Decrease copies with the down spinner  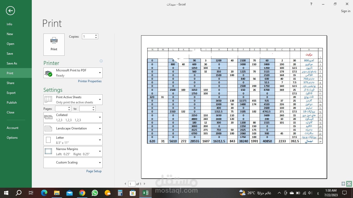coord(96,38)
